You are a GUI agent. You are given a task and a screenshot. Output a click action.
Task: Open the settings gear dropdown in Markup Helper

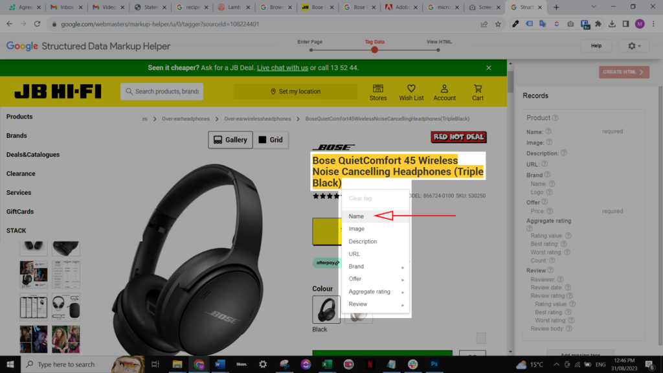pos(634,46)
